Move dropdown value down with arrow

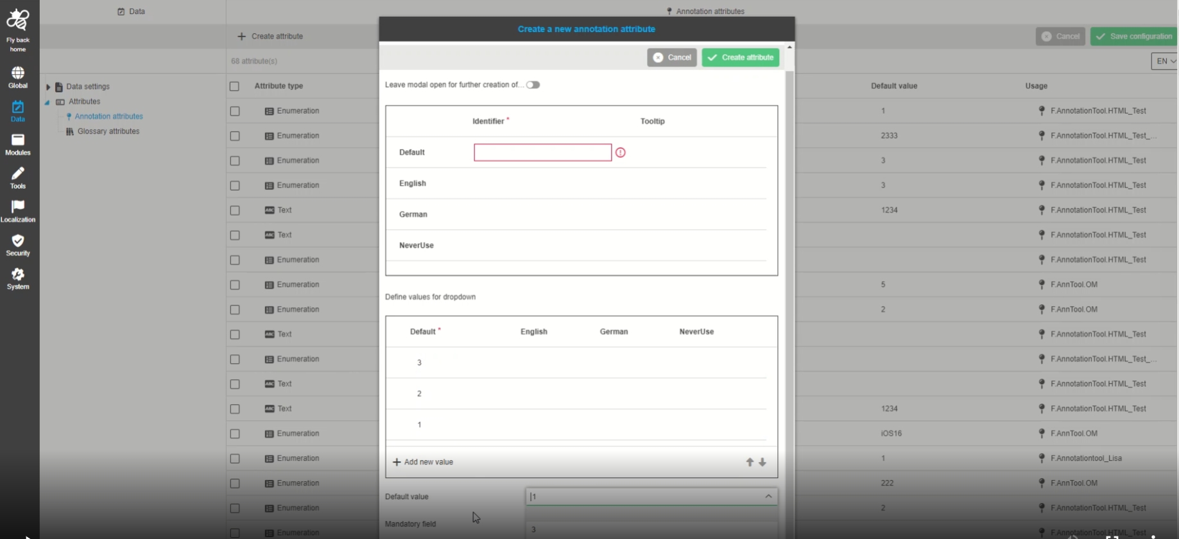[762, 462]
